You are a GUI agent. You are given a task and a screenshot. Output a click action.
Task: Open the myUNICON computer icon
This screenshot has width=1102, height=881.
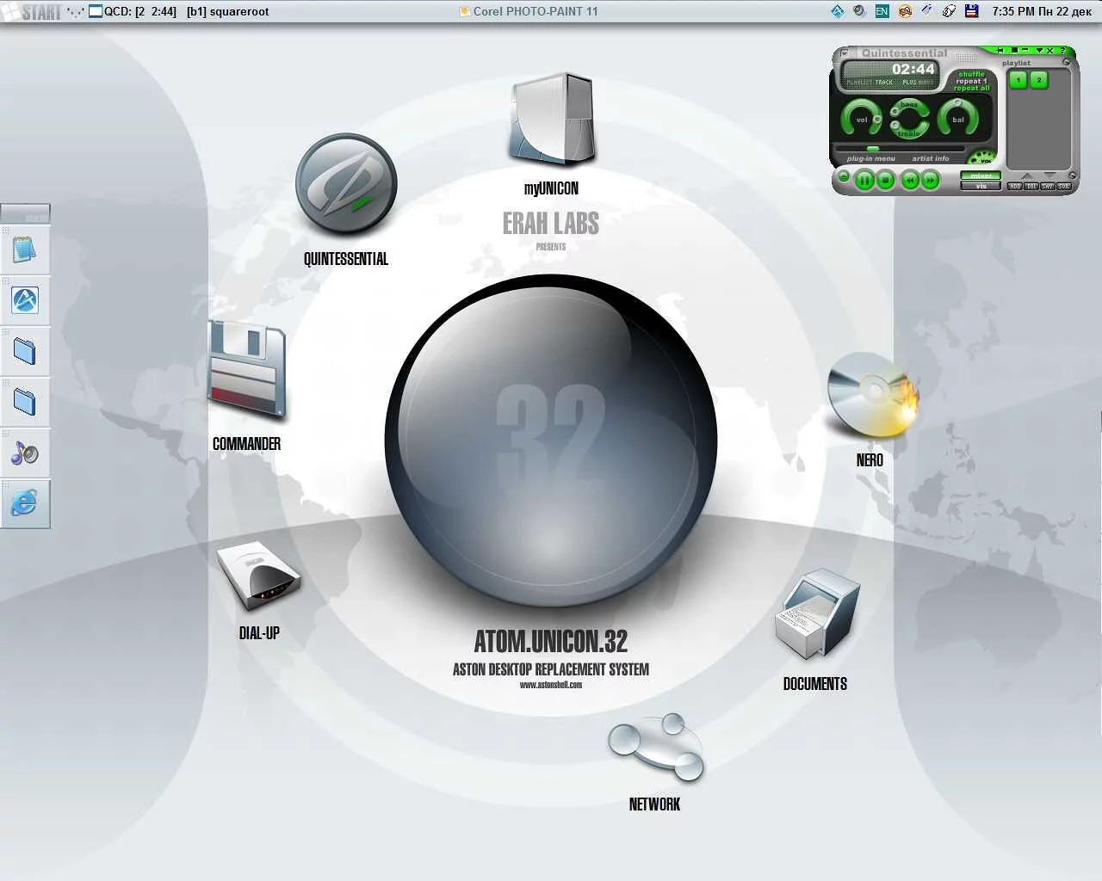pyautogui.click(x=551, y=120)
